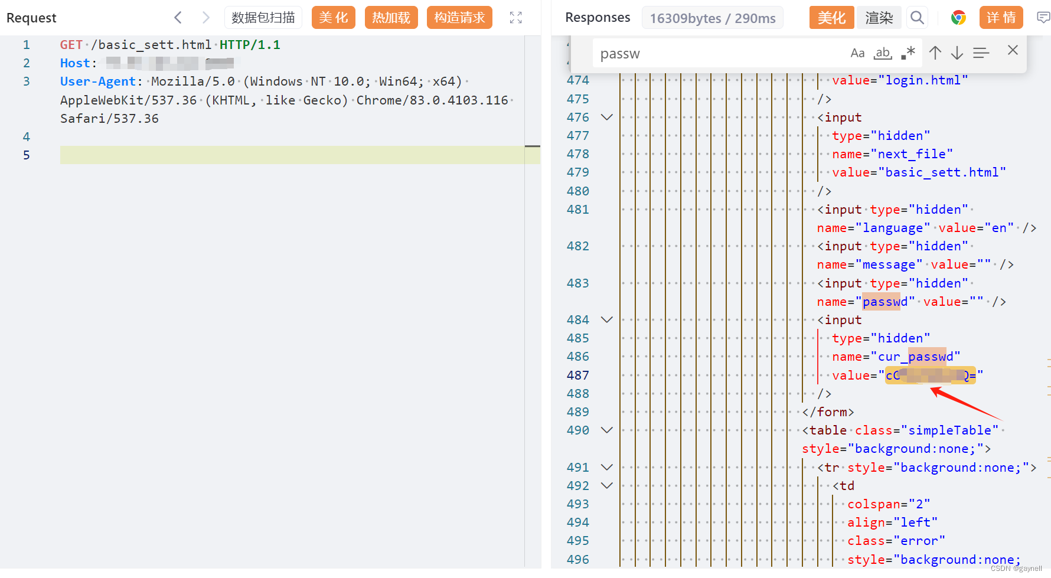1051x578 pixels.
Task: Collapse the td fold at line 492
Action: pos(606,485)
